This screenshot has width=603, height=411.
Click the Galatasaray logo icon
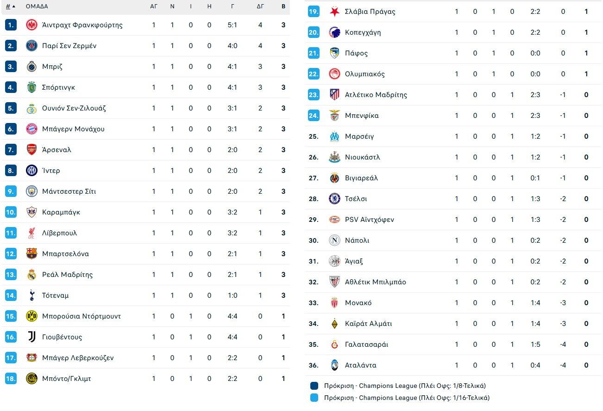pyautogui.click(x=334, y=344)
